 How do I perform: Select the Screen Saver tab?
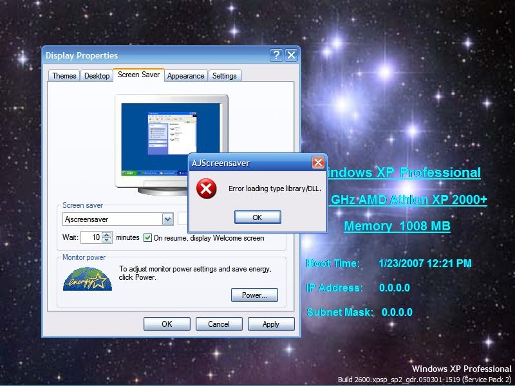click(138, 75)
